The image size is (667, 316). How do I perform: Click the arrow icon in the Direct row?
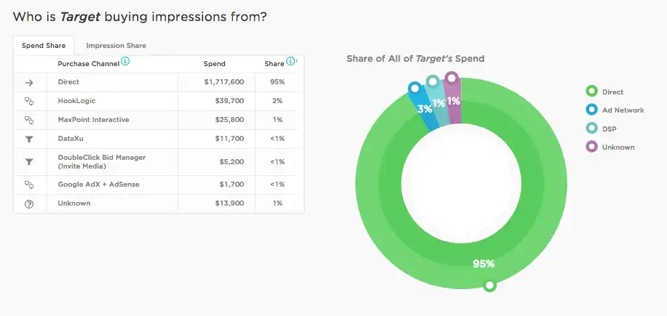click(29, 82)
